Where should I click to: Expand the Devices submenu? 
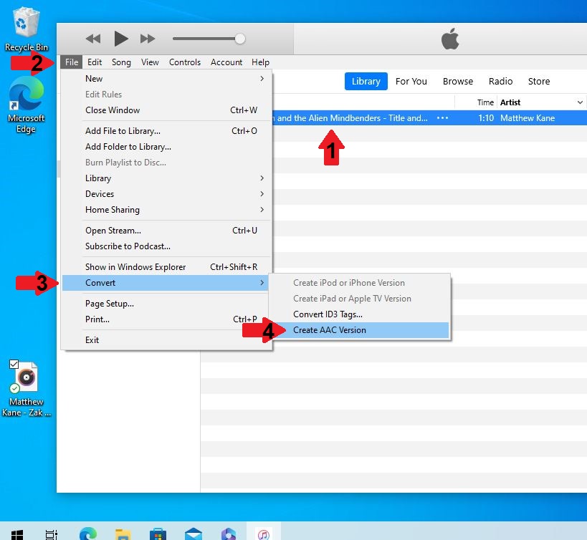pos(166,193)
